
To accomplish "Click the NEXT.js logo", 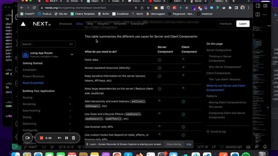I will 42,24.
